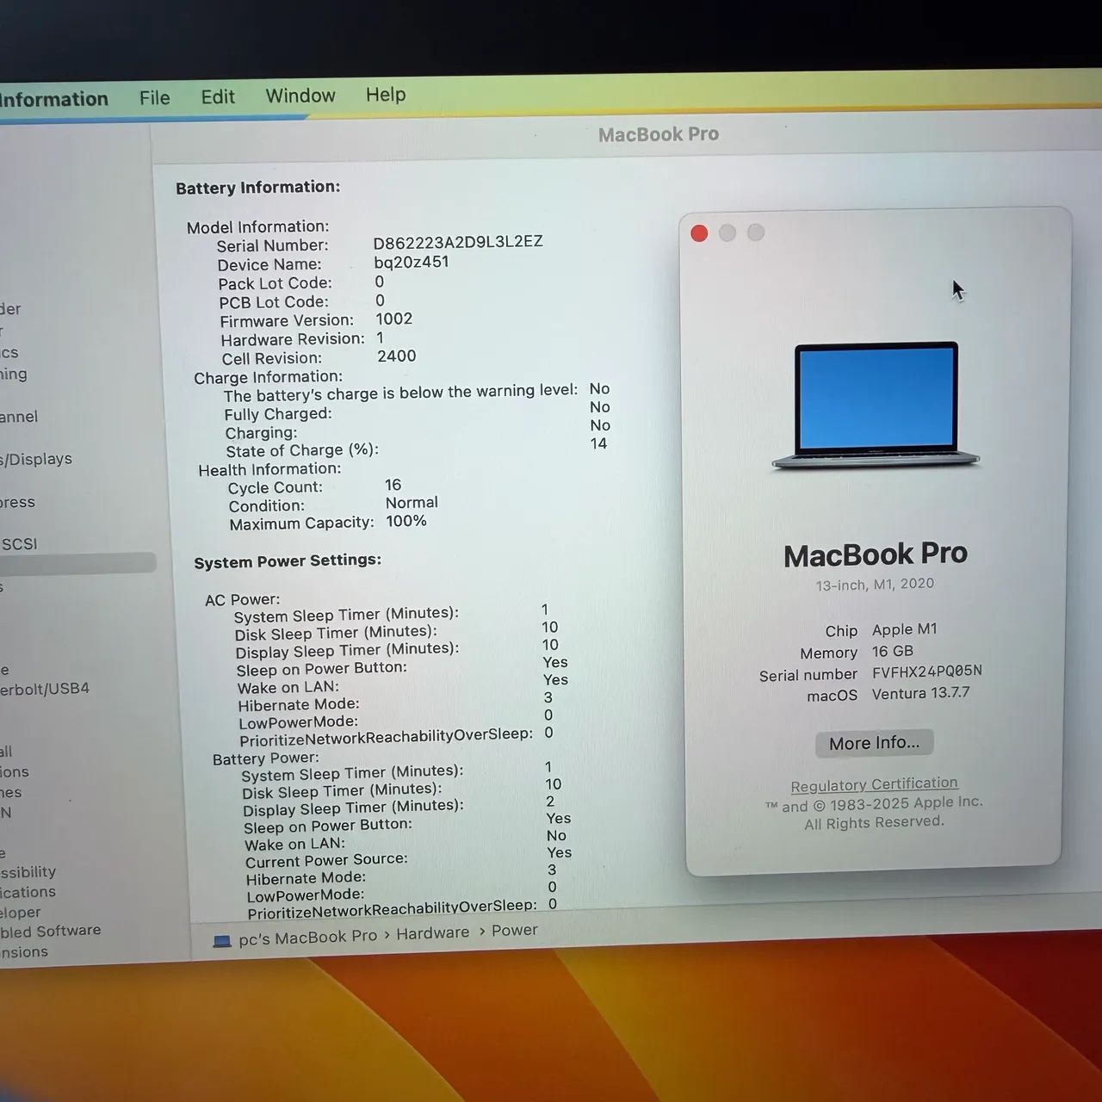The image size is (1102, 1102).
Task: Click the State of Charge value 14
Action: (x=598, y=443)
